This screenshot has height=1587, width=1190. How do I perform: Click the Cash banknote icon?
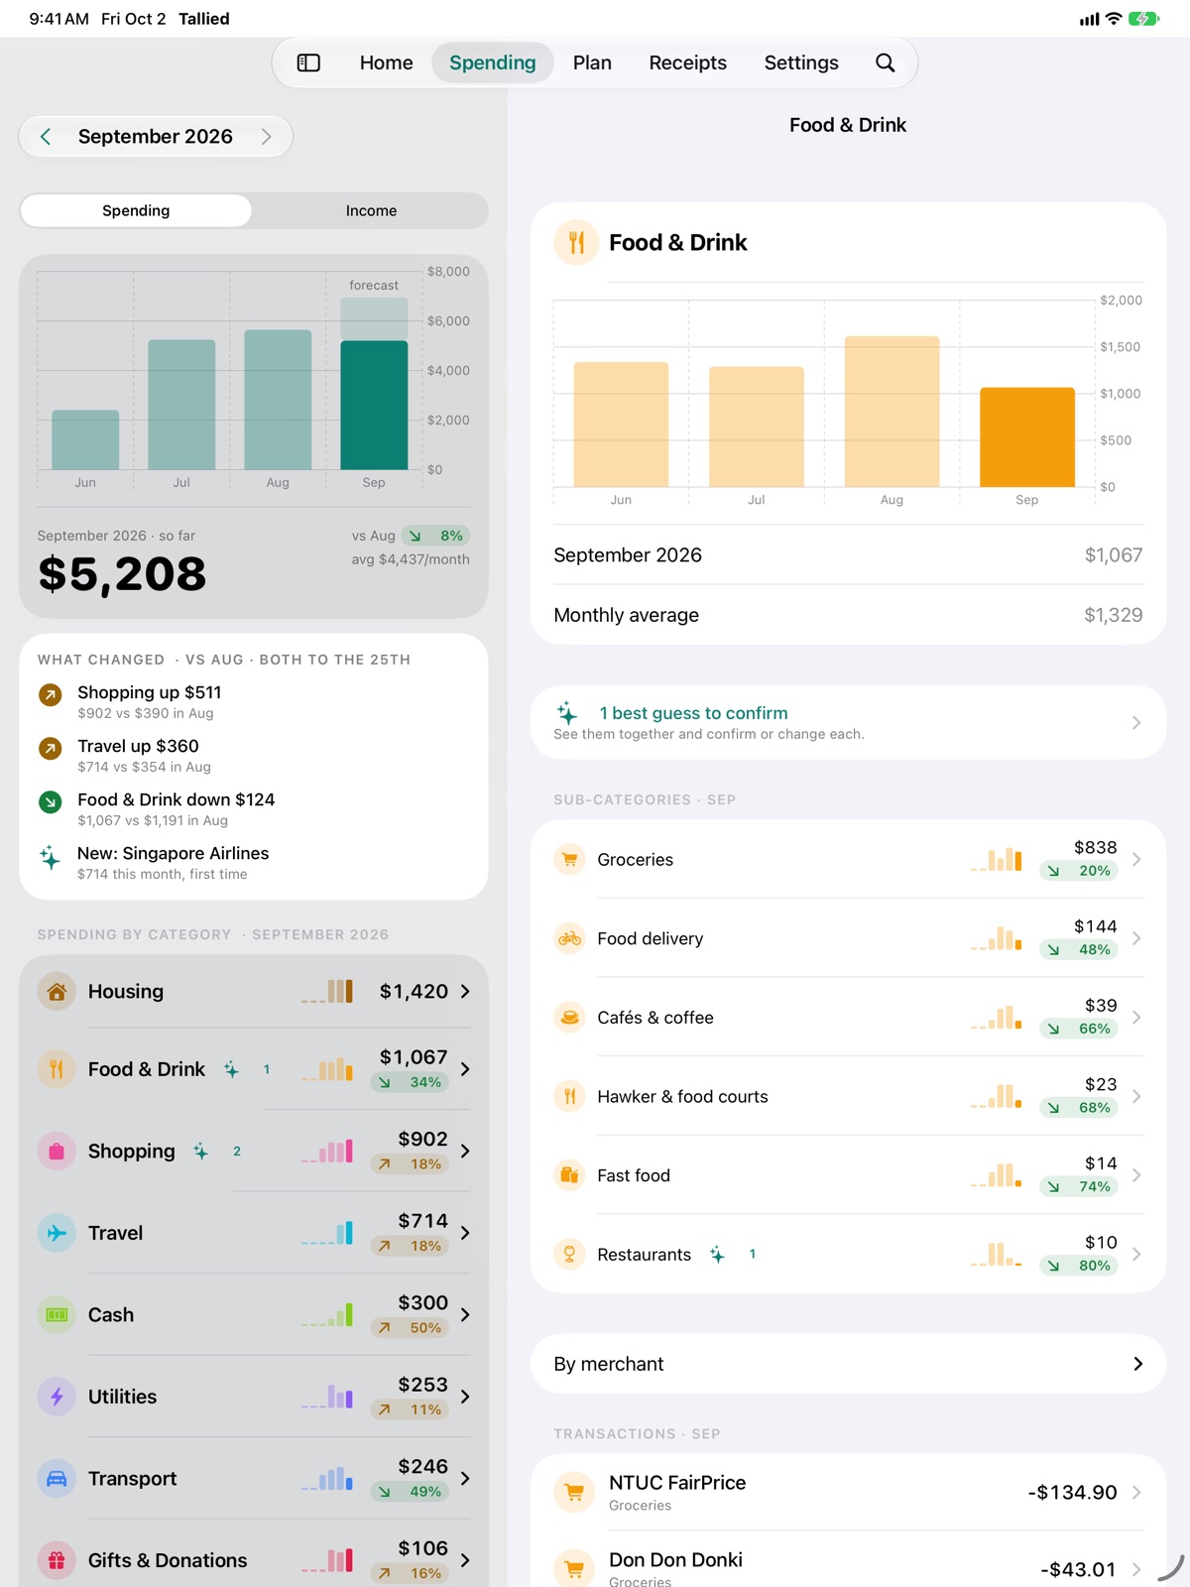[x=57, y=1314]
